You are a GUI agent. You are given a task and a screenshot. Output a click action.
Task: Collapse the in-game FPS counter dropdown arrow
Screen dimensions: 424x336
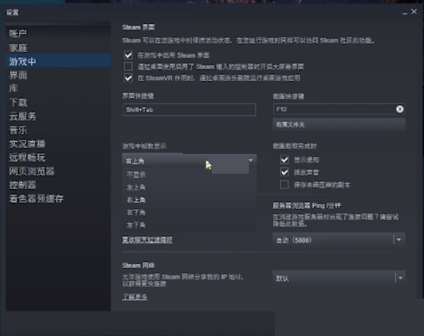pos(251,160)
